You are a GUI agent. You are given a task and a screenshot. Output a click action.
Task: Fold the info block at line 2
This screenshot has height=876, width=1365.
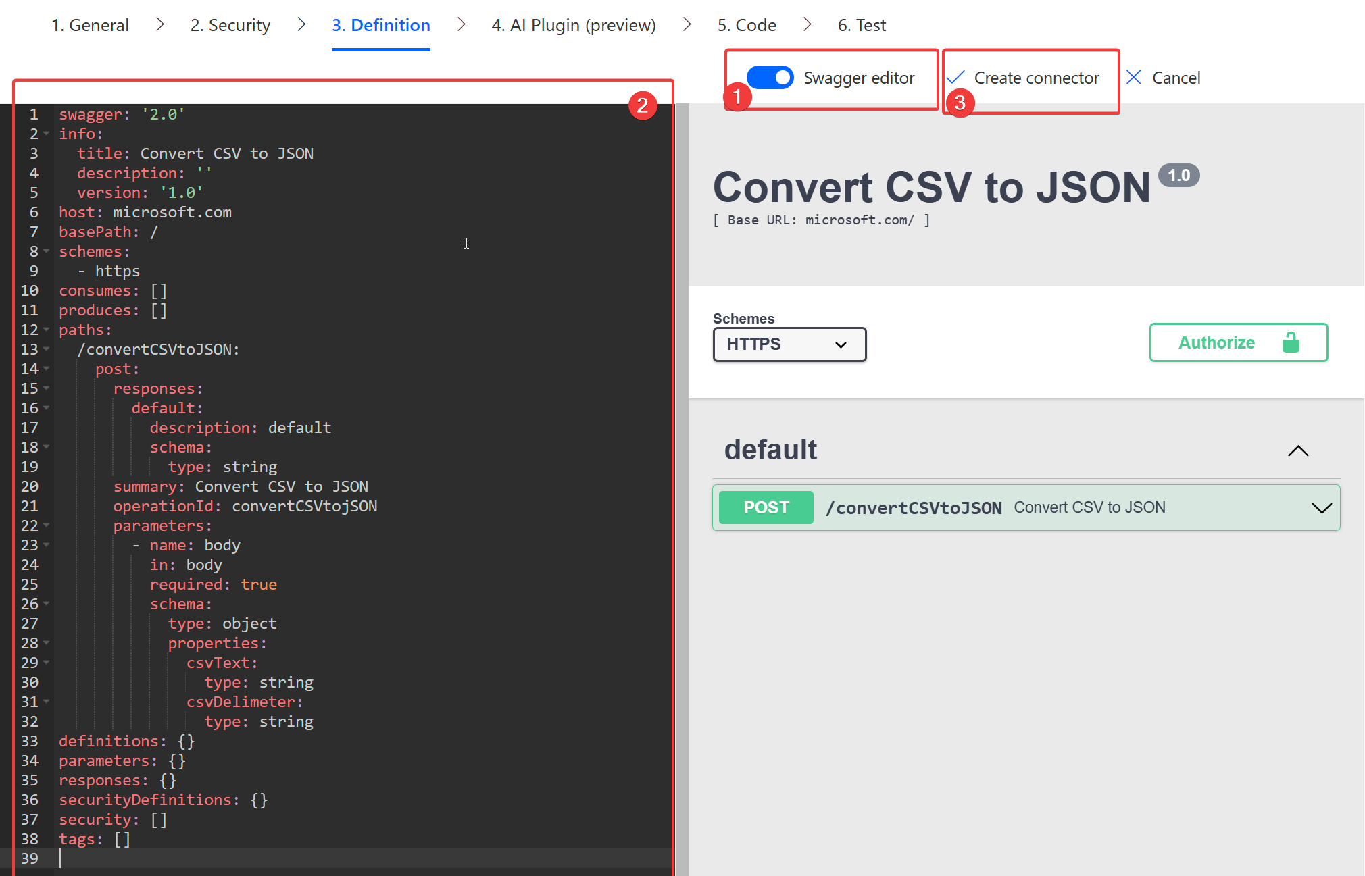pos(47,134)
